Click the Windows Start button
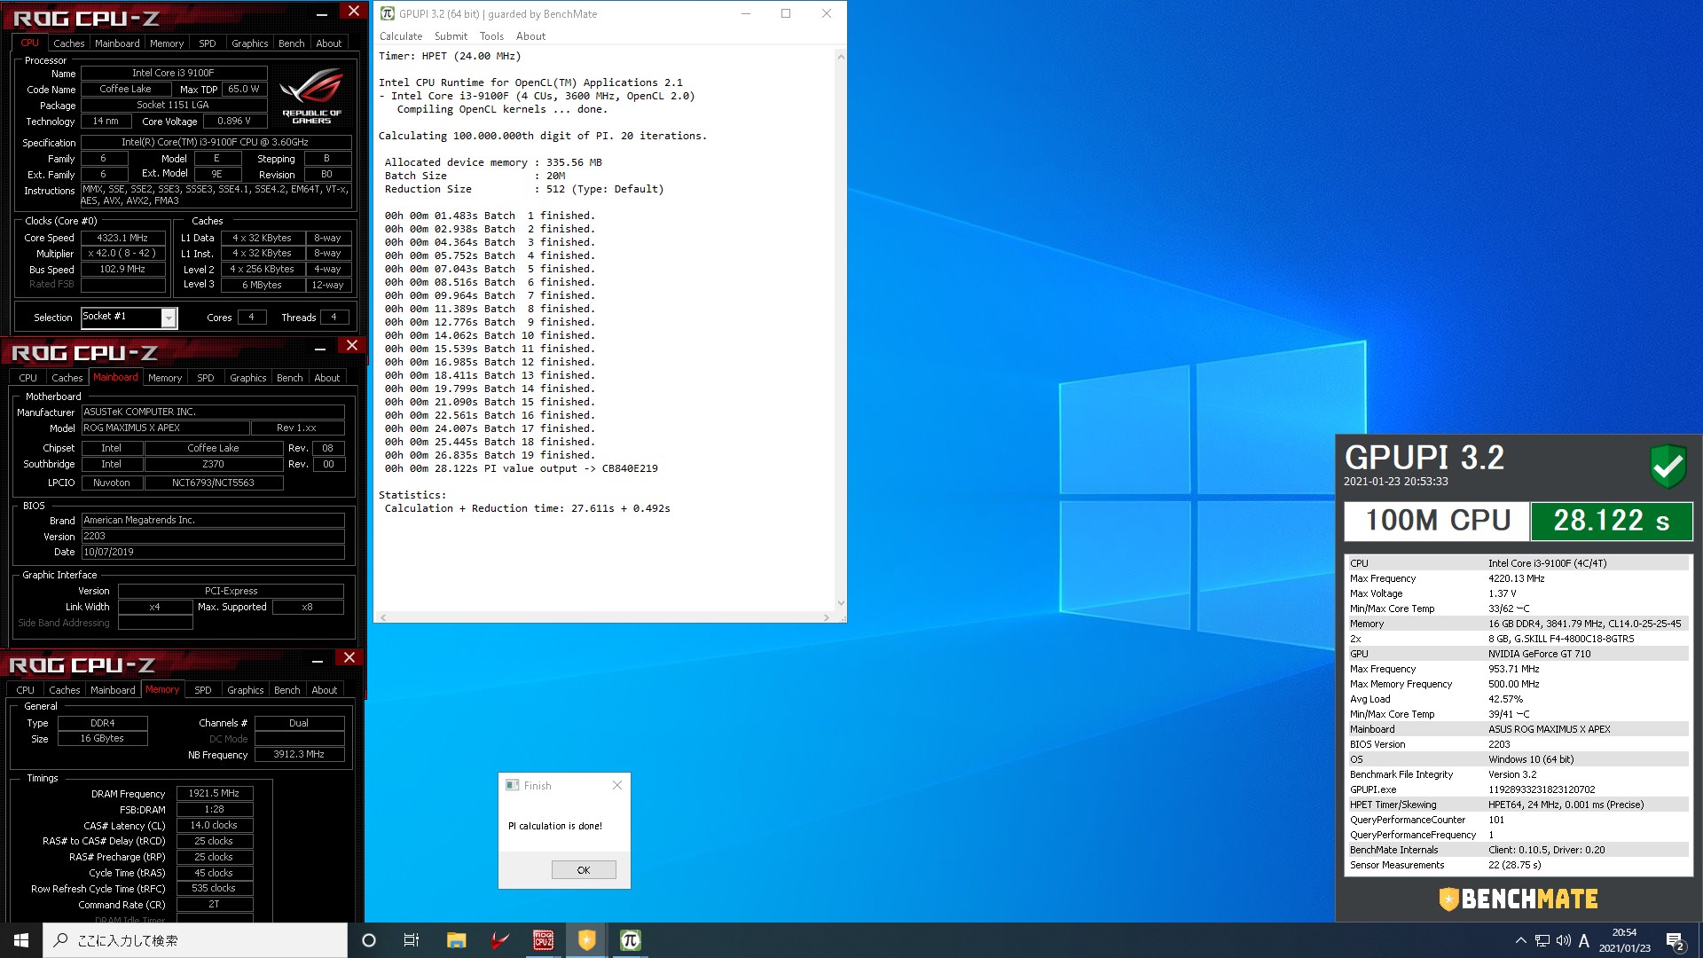 point(21,940)
